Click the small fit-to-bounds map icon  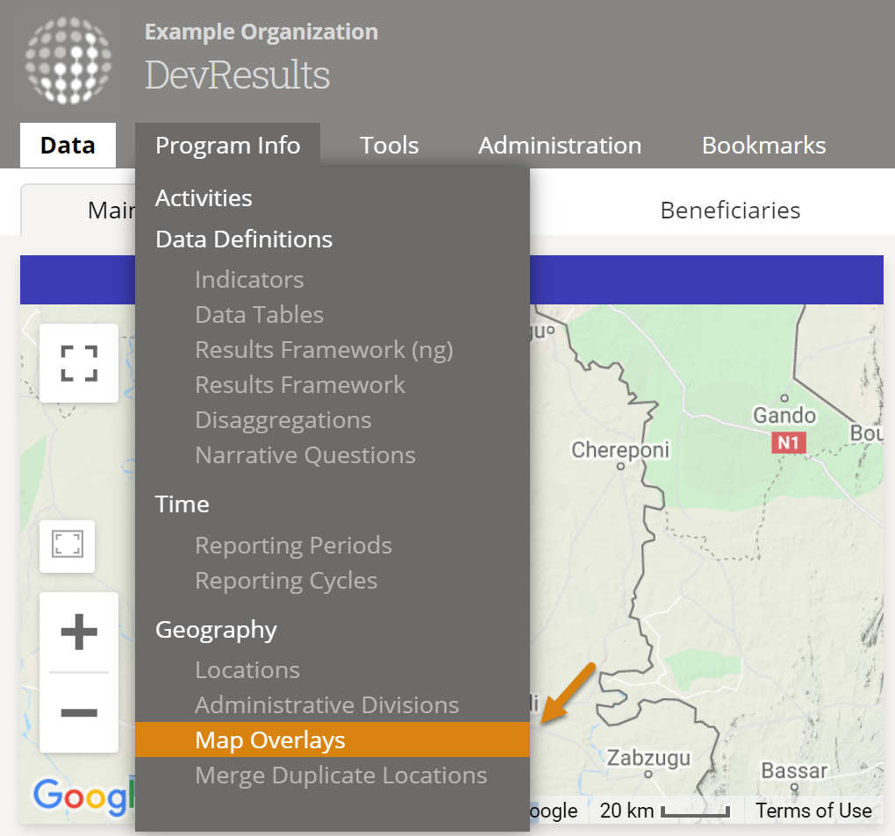[68, 545]
